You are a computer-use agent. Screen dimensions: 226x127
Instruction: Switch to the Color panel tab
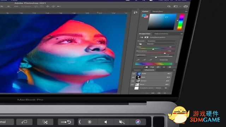click(145, 11)
